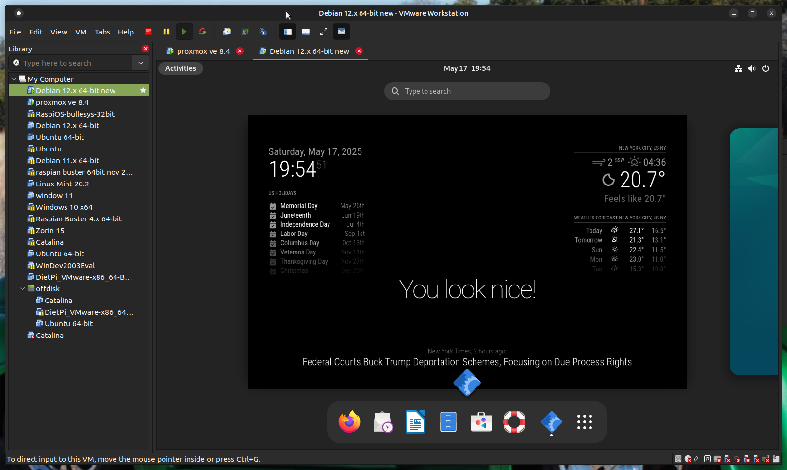Toggle the library sidebar view button
Image resolution: width=787 pixels, height=470 pixels.
288,32
